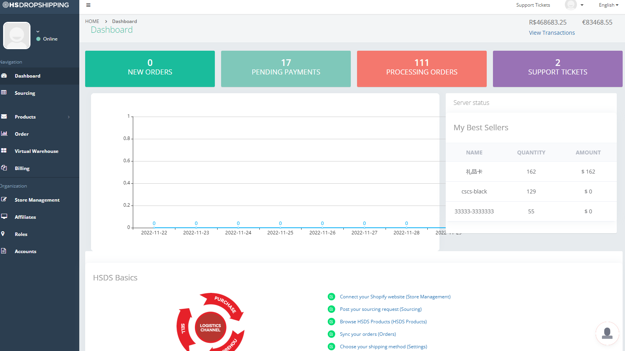625x351 pixels.
Task: Select the Roles pin icon
Action: point(3,234)
